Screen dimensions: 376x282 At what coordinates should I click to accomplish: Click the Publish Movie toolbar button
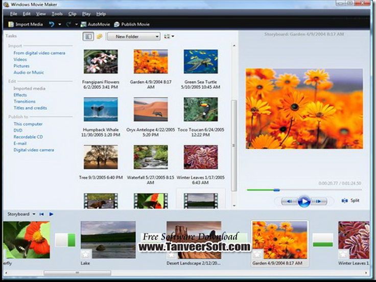[x=132, y=24]
